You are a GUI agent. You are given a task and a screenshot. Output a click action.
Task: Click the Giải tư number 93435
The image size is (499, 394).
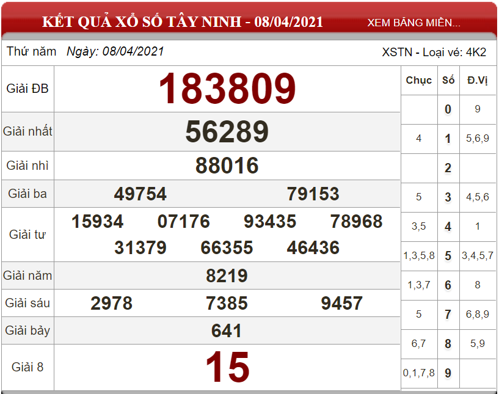coord(270,221)
